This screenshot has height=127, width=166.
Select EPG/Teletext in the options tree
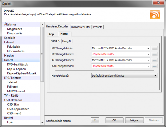[21, 78]
